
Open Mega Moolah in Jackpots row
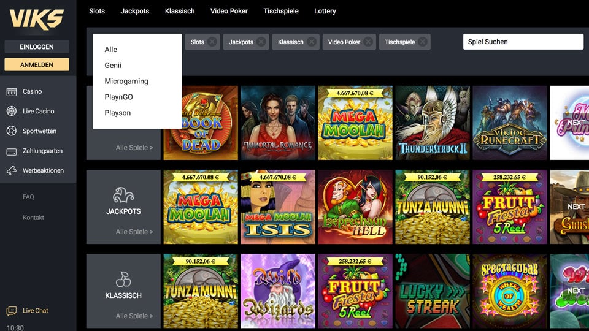tap(201, 207)
